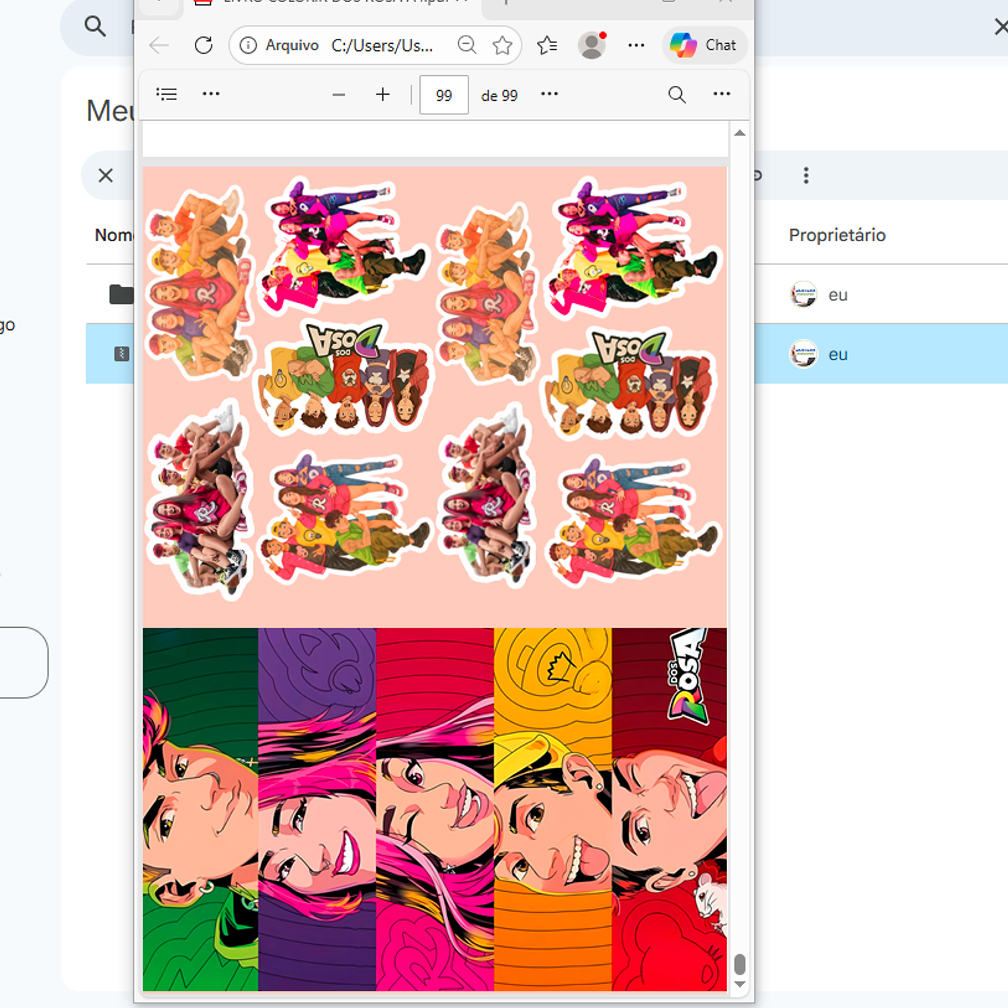Click the browser refresh icon
Viewport: 1008px width, 1008px height.
(204, 45)
